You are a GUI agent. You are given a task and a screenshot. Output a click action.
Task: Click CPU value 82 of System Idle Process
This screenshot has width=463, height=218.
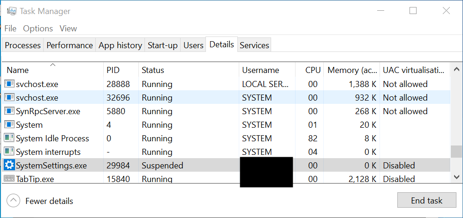[313, 138]
